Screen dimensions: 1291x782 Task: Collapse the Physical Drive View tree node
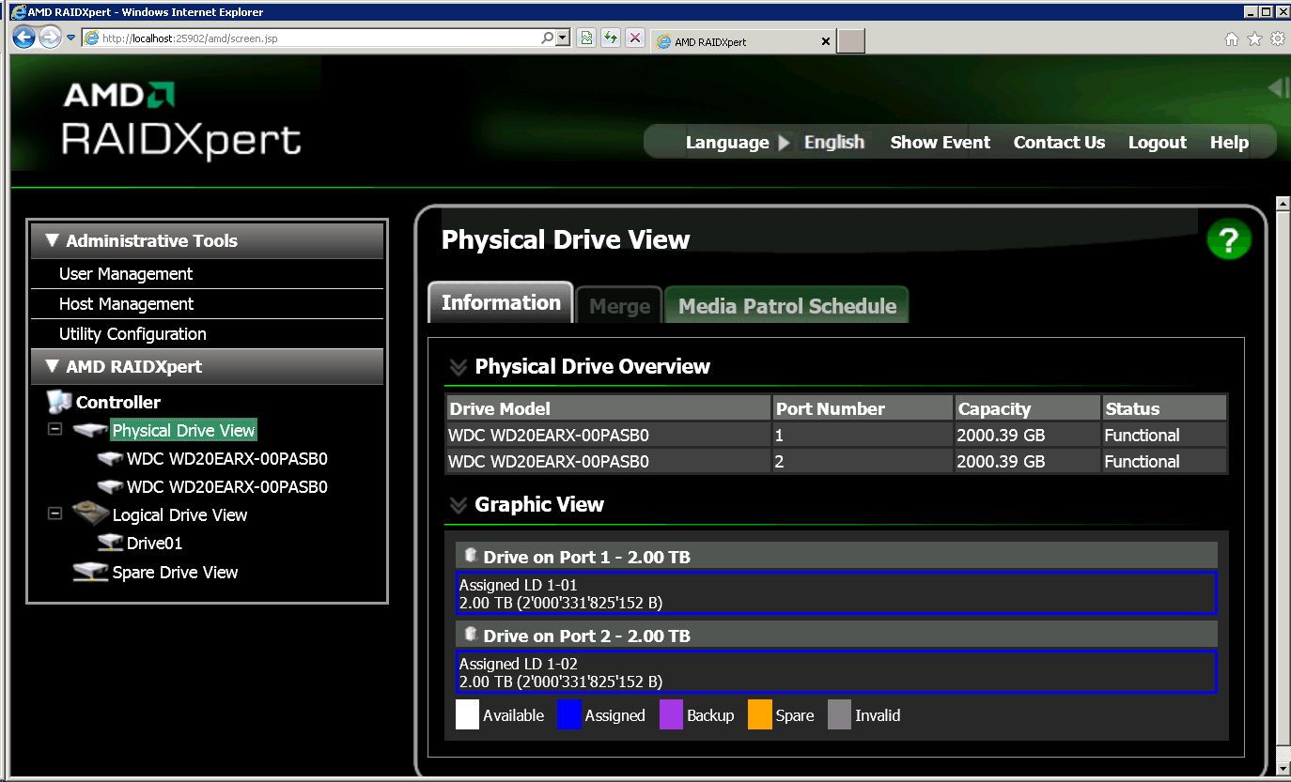point(54,429)
